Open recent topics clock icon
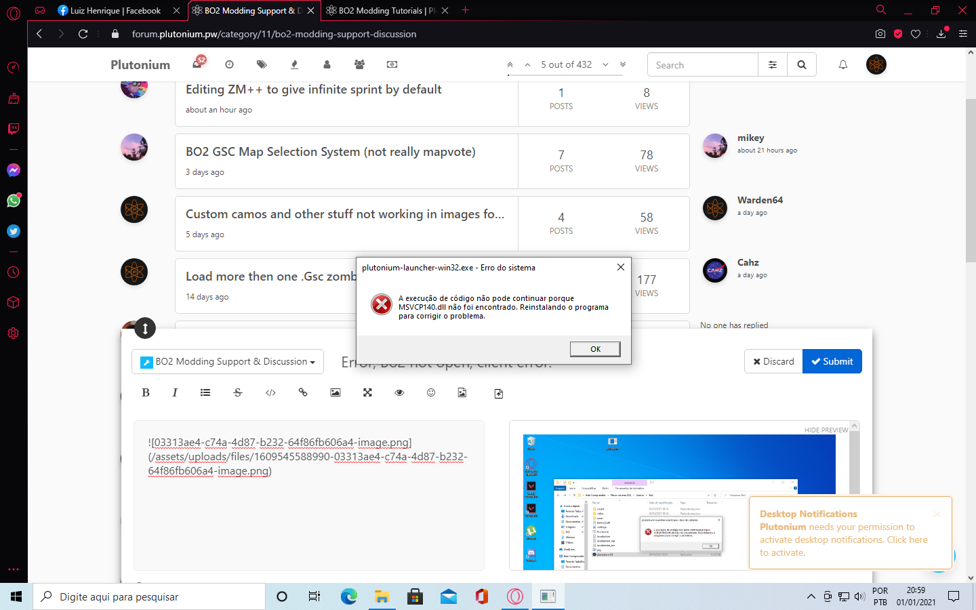This screenshot has width=976, height=610. tap(229, 64)
